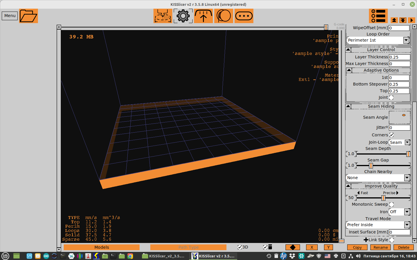417x260 pixels.
Task: Click the three-dot oval toolbar icon
Action: point(244,16)
